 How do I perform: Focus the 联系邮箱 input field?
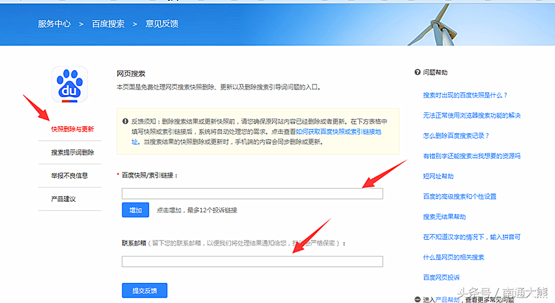pyautogui.click(x=253, y=261)
